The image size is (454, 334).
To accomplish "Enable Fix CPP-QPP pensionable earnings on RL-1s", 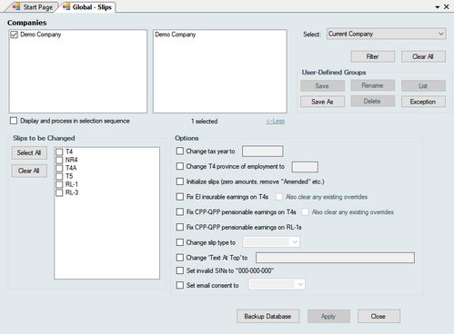I will 180,227.
